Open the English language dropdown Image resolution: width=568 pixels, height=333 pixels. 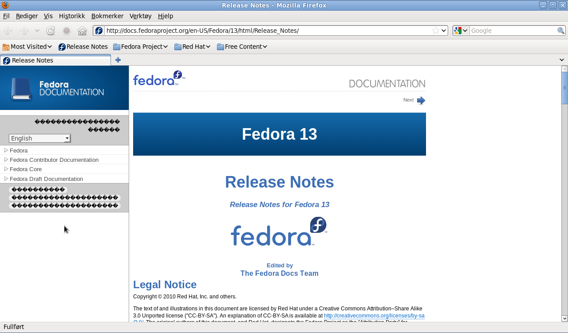[40, 138]
